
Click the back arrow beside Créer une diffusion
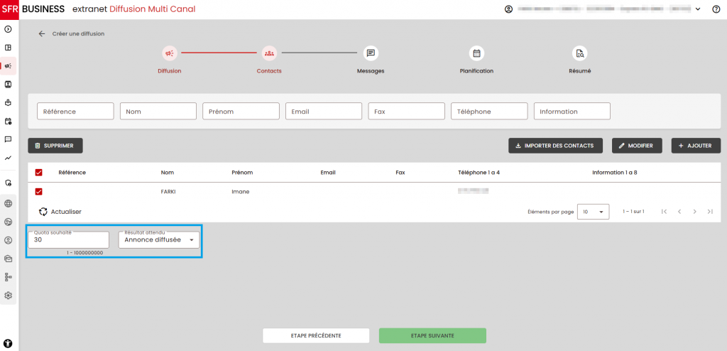point(42,33)
